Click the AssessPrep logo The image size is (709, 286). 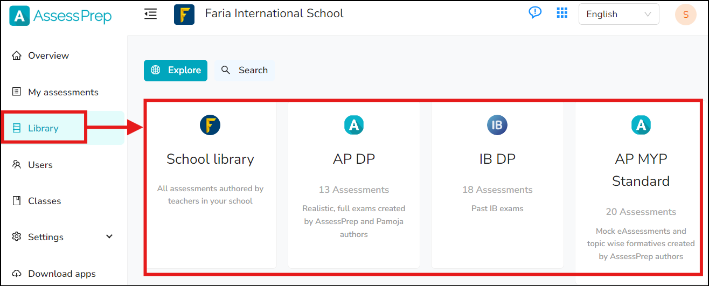click(60, 16)
